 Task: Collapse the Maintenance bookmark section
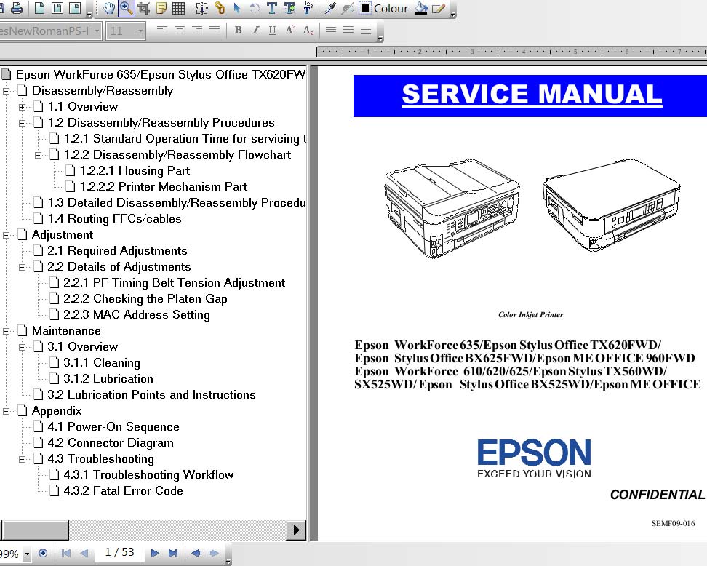click(x=7, y=331)
